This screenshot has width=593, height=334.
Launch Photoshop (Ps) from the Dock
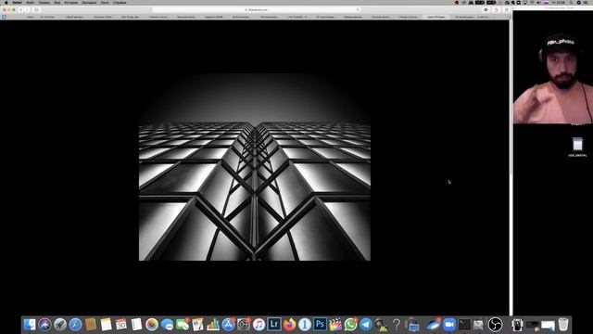[x=320, y=324]
